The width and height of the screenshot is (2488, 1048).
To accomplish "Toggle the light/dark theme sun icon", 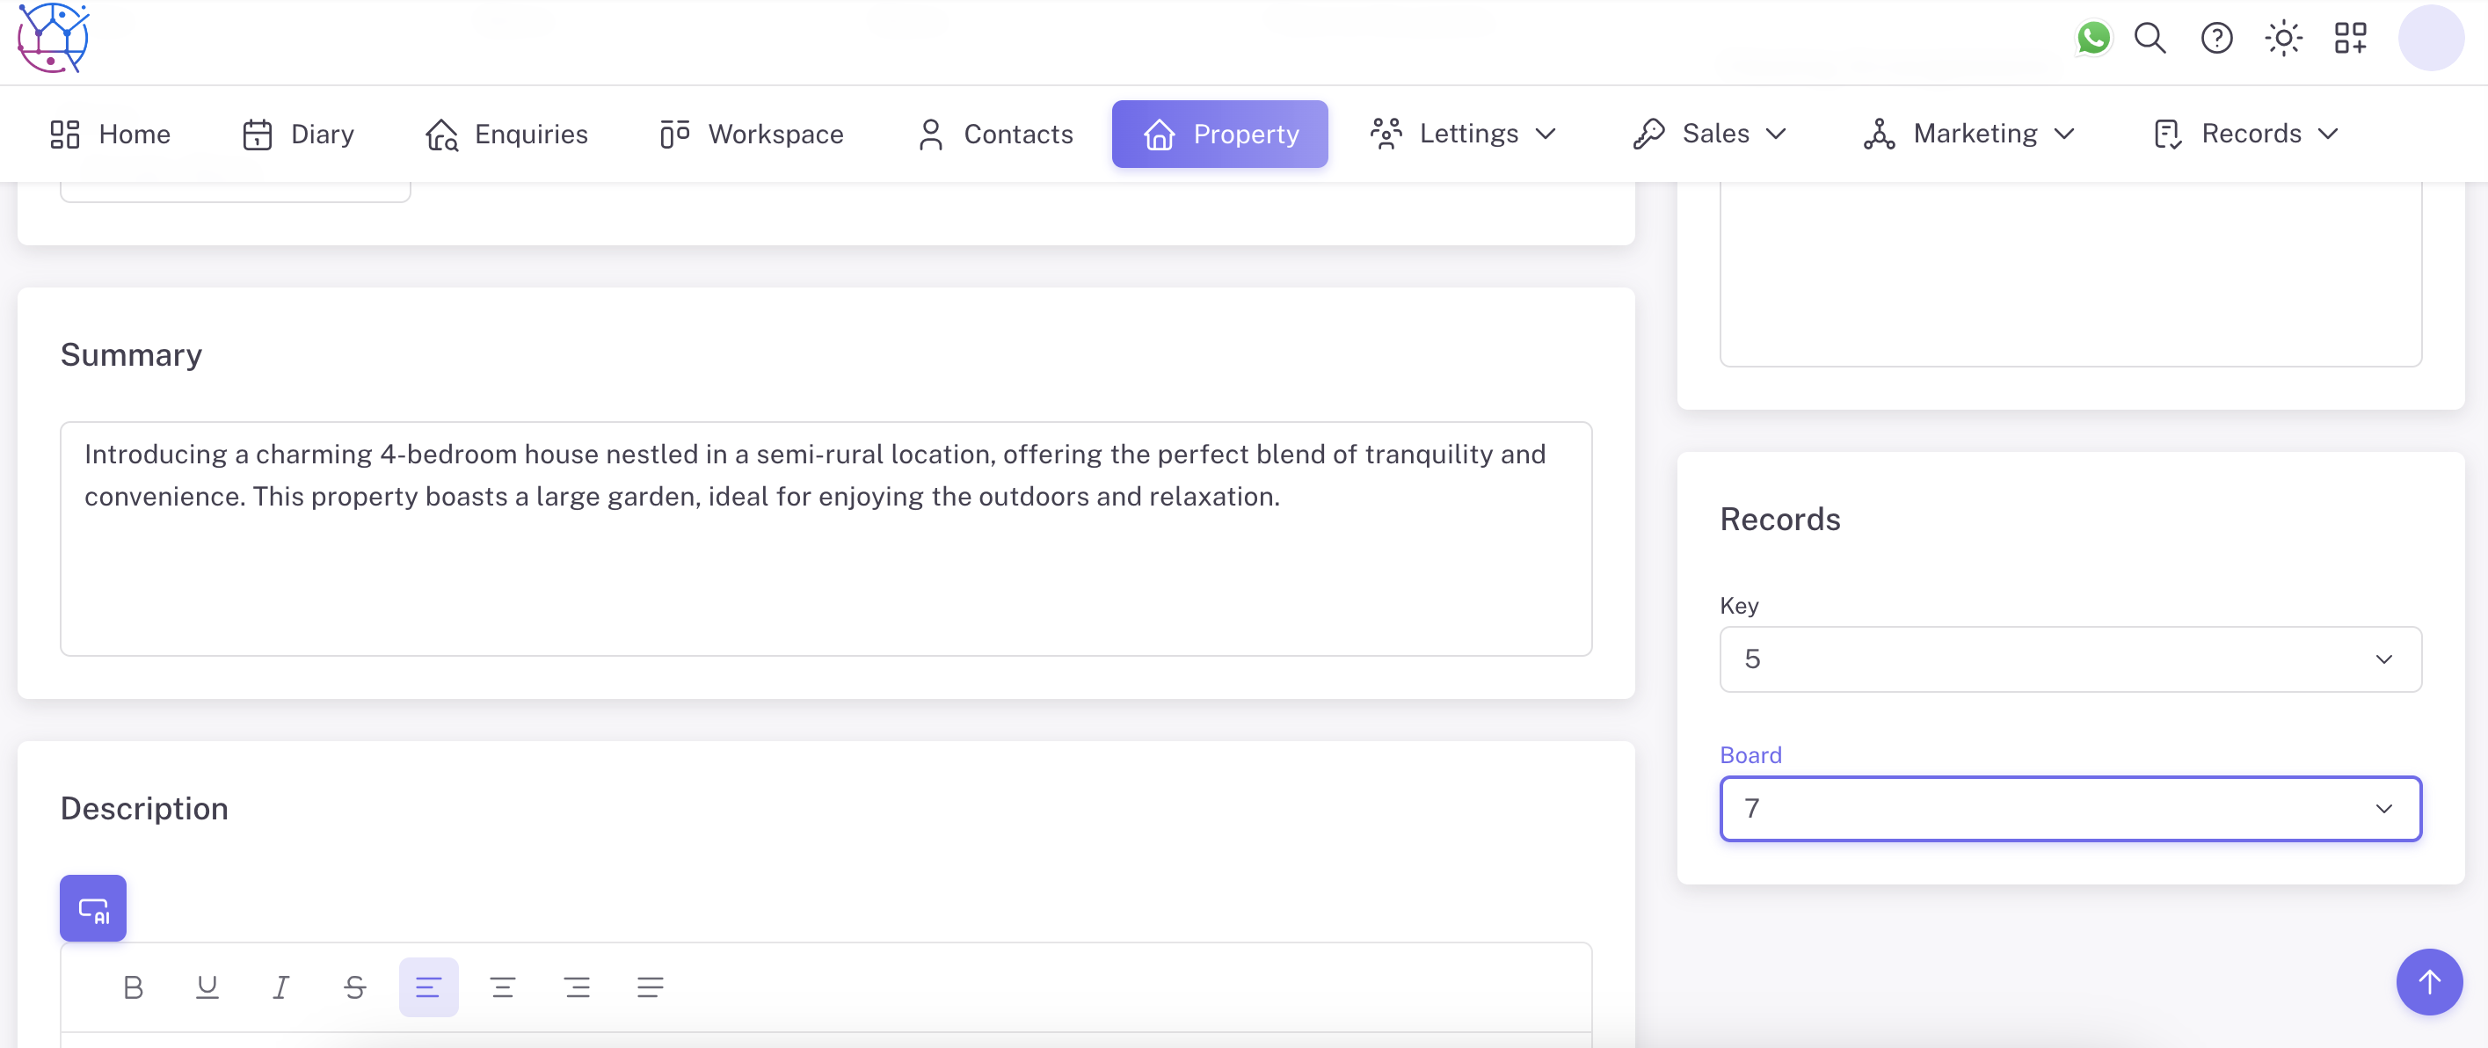I will pyautogui.click(x=2283, y=39).
